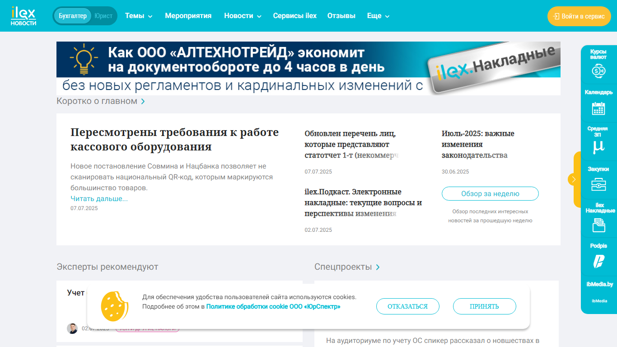Click the cookie icon in consent banner
Image resolution: width=617 pixels, height=347 pixels.
tap(114, 306)
